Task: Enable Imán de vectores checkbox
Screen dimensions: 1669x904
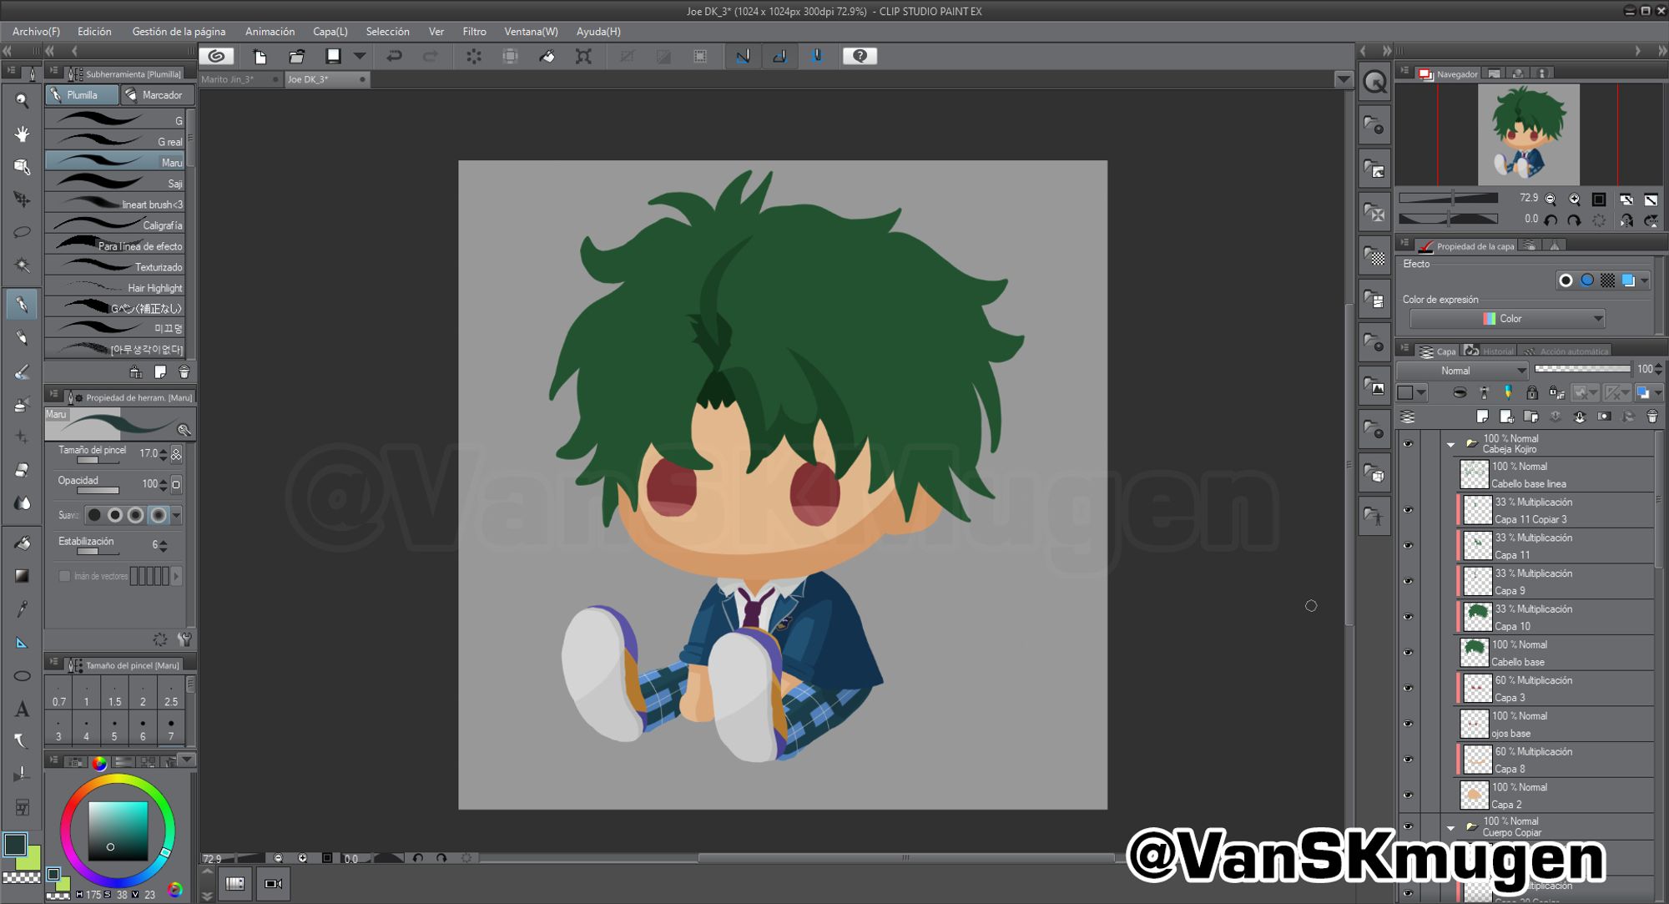Action: (x=64, y=576)
